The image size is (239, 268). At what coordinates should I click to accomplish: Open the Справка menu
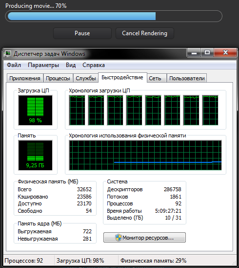pyautogui.click(x=94, y=65)
